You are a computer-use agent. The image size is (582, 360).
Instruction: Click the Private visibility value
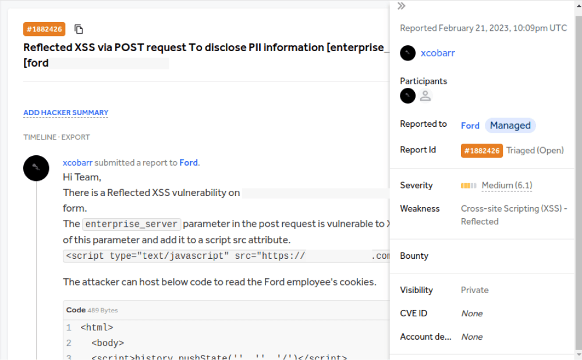click(x=475, y=290)
